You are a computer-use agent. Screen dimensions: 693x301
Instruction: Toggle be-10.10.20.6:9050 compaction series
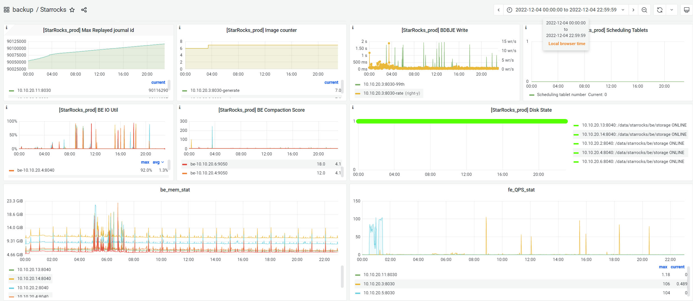209,164
